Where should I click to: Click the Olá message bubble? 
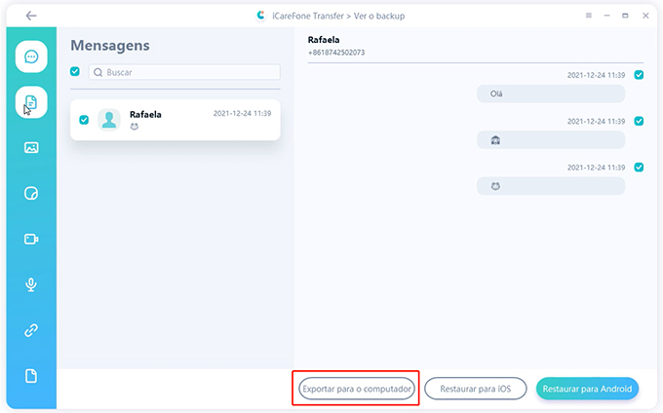tap(551, 94)
